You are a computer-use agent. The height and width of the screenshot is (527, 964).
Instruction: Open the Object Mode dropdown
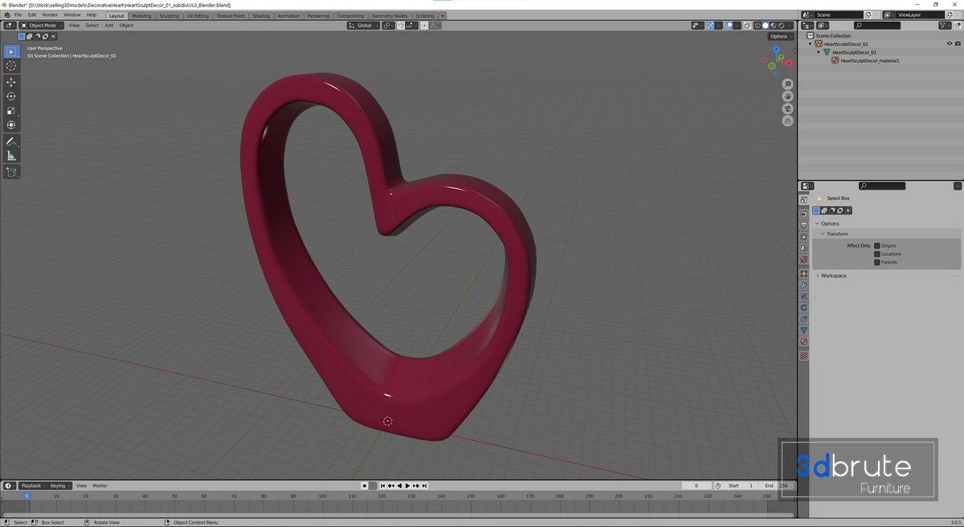coord(40,26)
